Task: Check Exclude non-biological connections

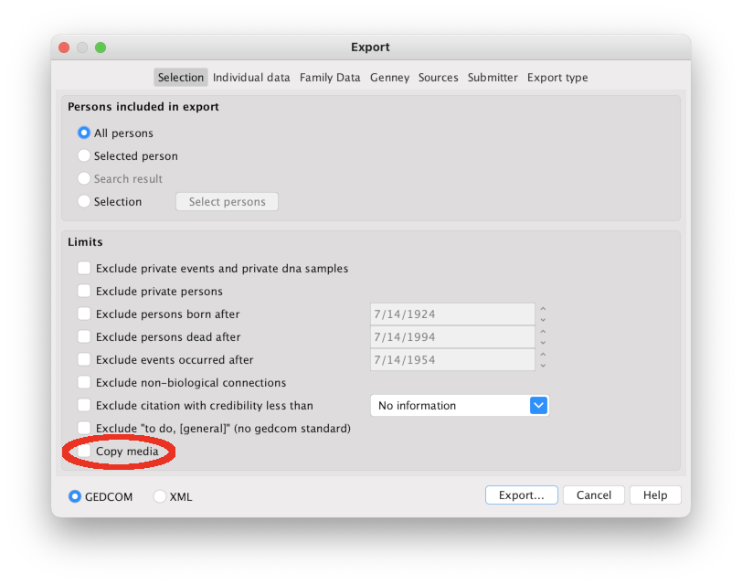Action: [x=85, y=383]
